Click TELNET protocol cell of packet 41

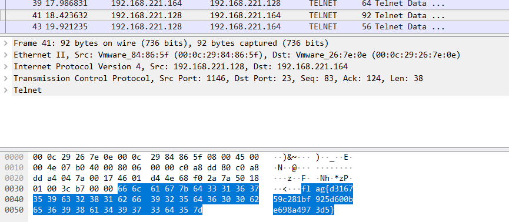[x=323, y=15]
